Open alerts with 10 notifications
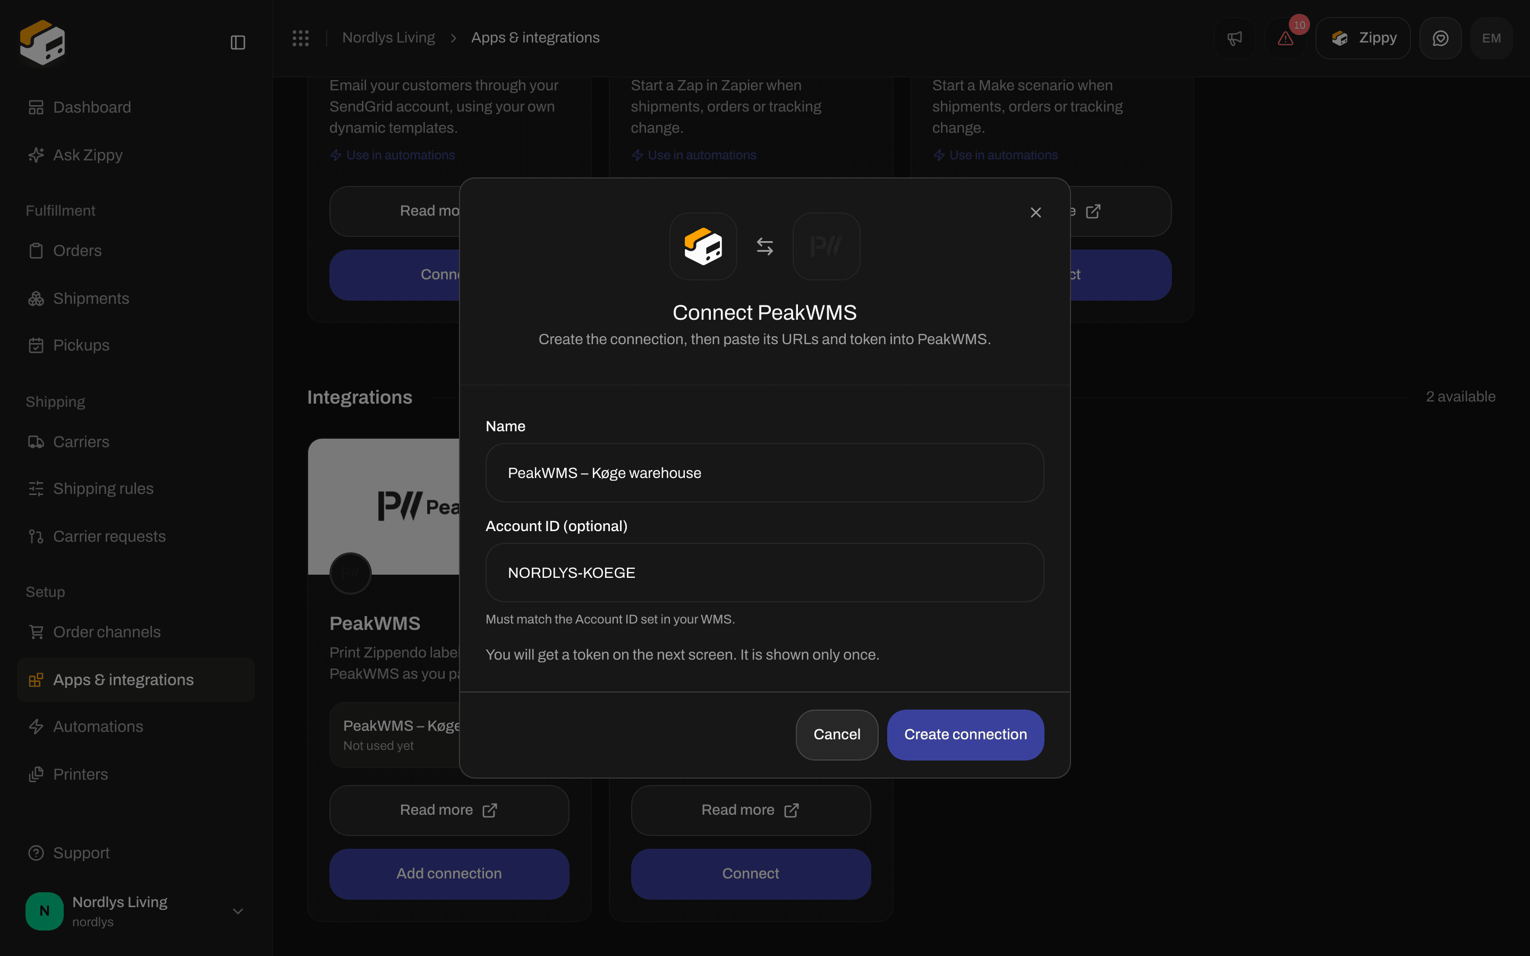The height and width of the screenshot is (956, 1530). pyautogui.click(x=1285, y=38)
